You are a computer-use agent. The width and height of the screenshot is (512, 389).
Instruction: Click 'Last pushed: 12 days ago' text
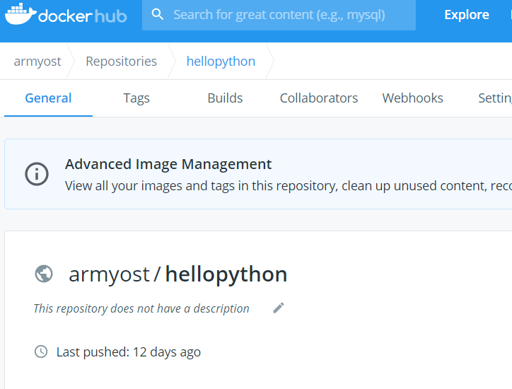coord(129,352)
